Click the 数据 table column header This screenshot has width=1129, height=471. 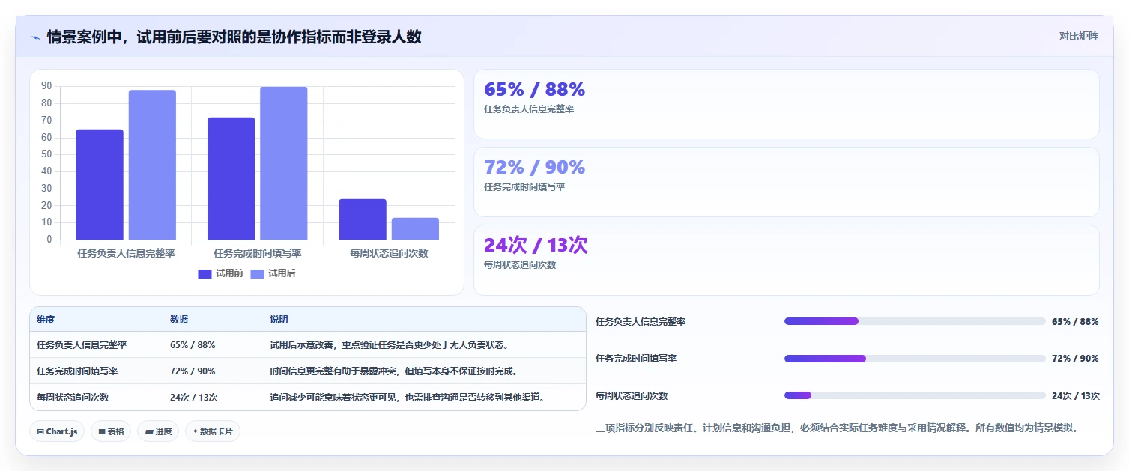click(x=179, y=320)
